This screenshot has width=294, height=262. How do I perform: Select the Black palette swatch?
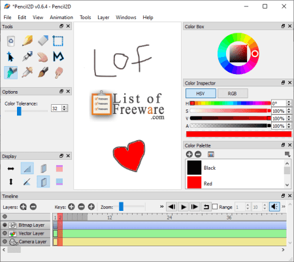click(x=194, y=168)
